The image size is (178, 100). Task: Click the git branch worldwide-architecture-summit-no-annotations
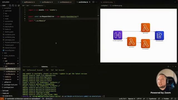(x=23, y=99)
